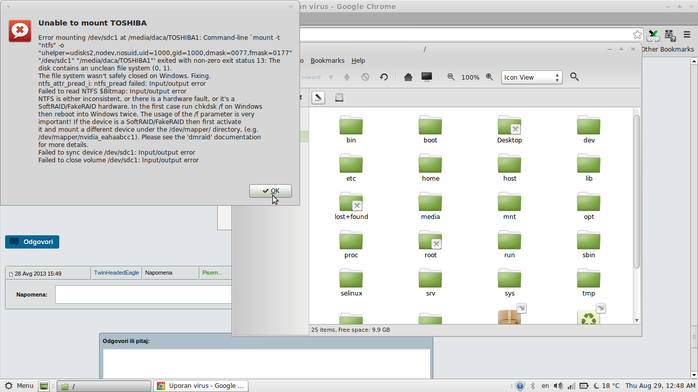Open the Bookmarks menu in the file manager
Viewport: 698px width, 392px height.
(x=328, y=60)
